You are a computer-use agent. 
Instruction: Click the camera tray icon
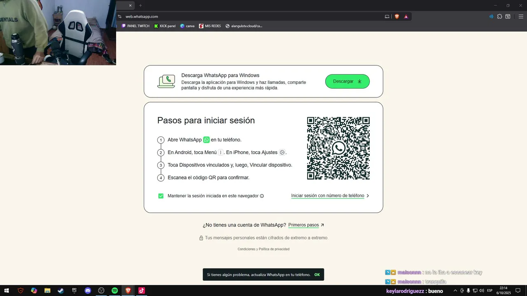(x=462, y=291)
